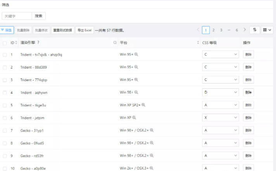Open CSS grade dropdown for Gecko - rd53fr
Screen dimensions: 276x171
tap(221, 156)
